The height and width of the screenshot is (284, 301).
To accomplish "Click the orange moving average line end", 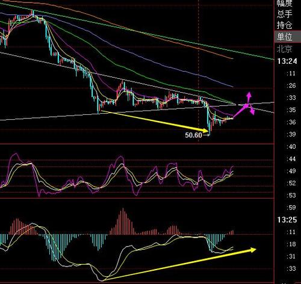I will pos(232,58).
